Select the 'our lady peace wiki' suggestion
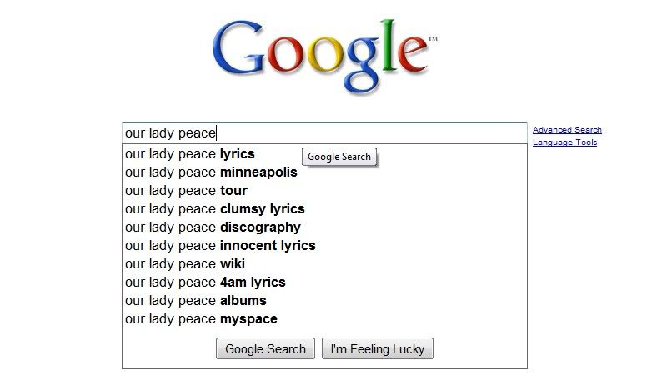 coord(324,263)
